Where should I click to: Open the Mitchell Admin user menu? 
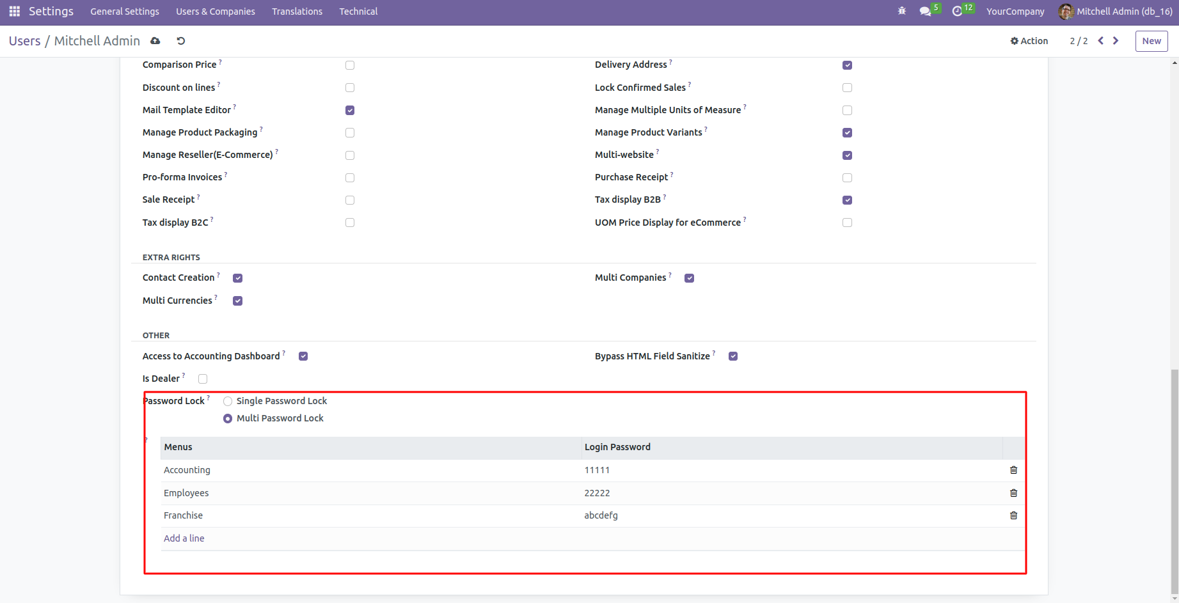(1115, 12)
